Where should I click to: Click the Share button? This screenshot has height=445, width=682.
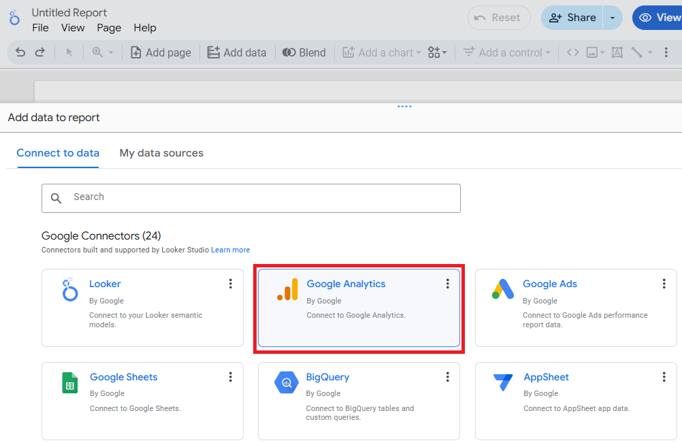(572, 18)
